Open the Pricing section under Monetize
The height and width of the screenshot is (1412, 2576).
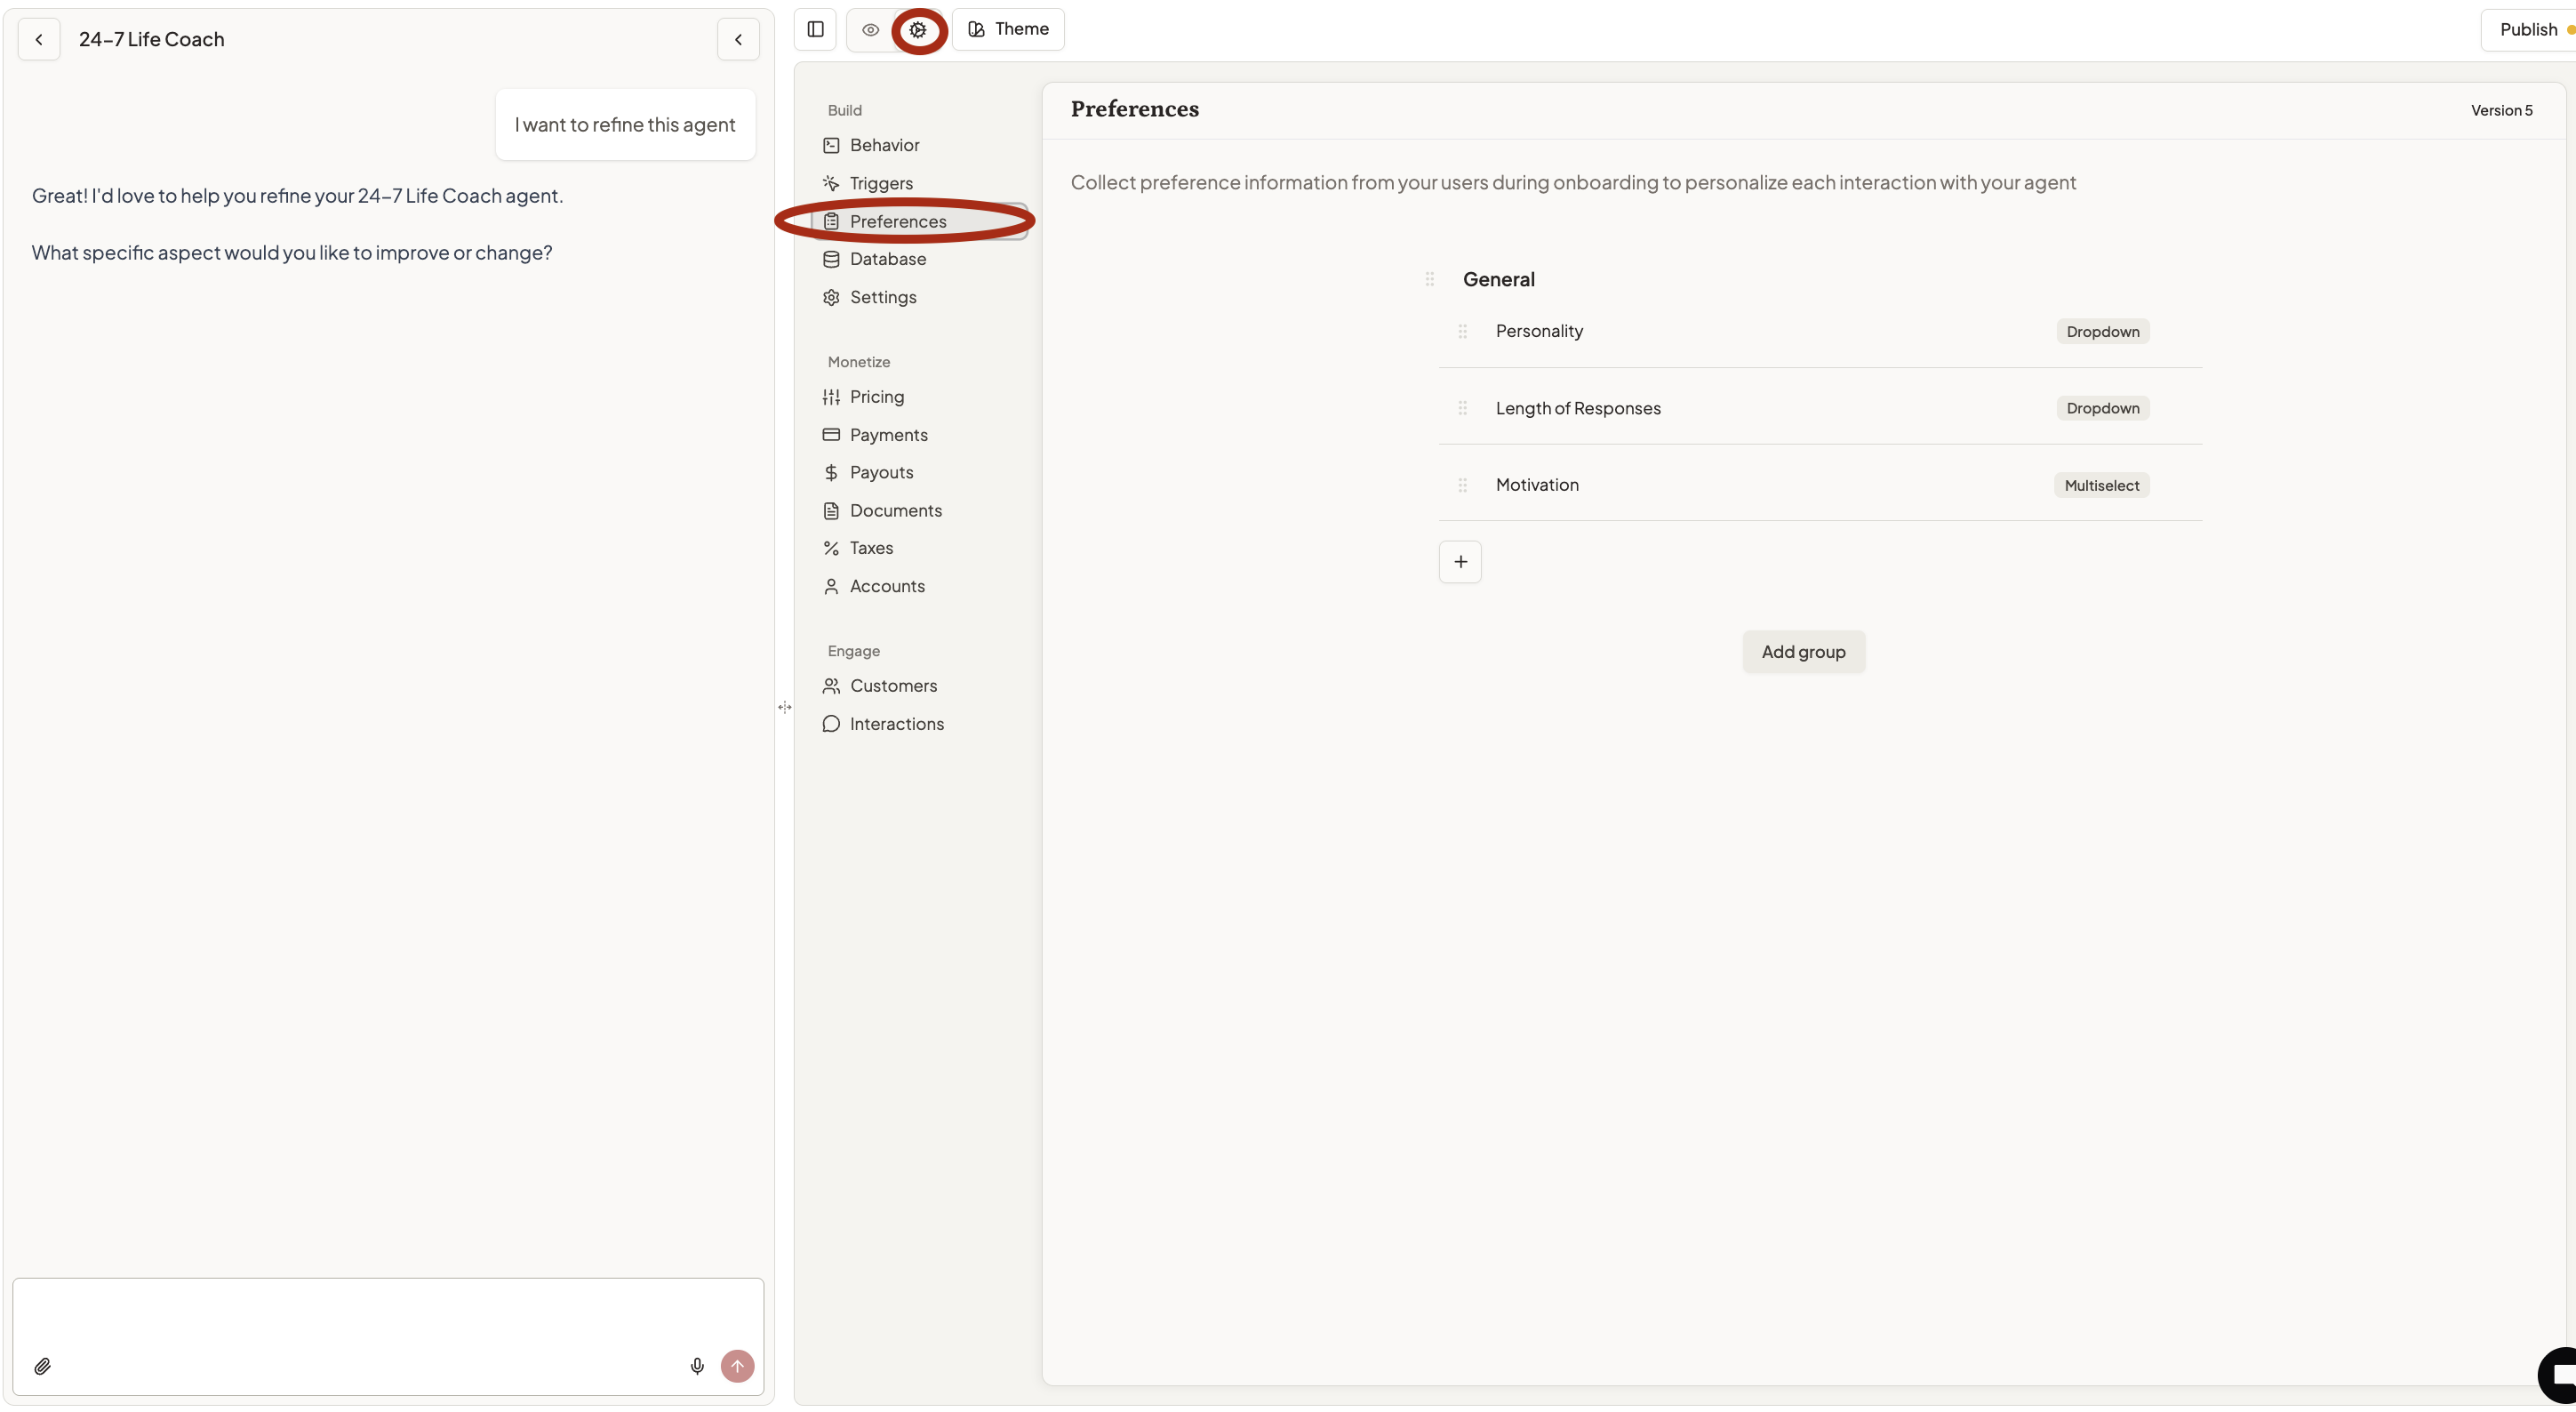tap(876, 397)
